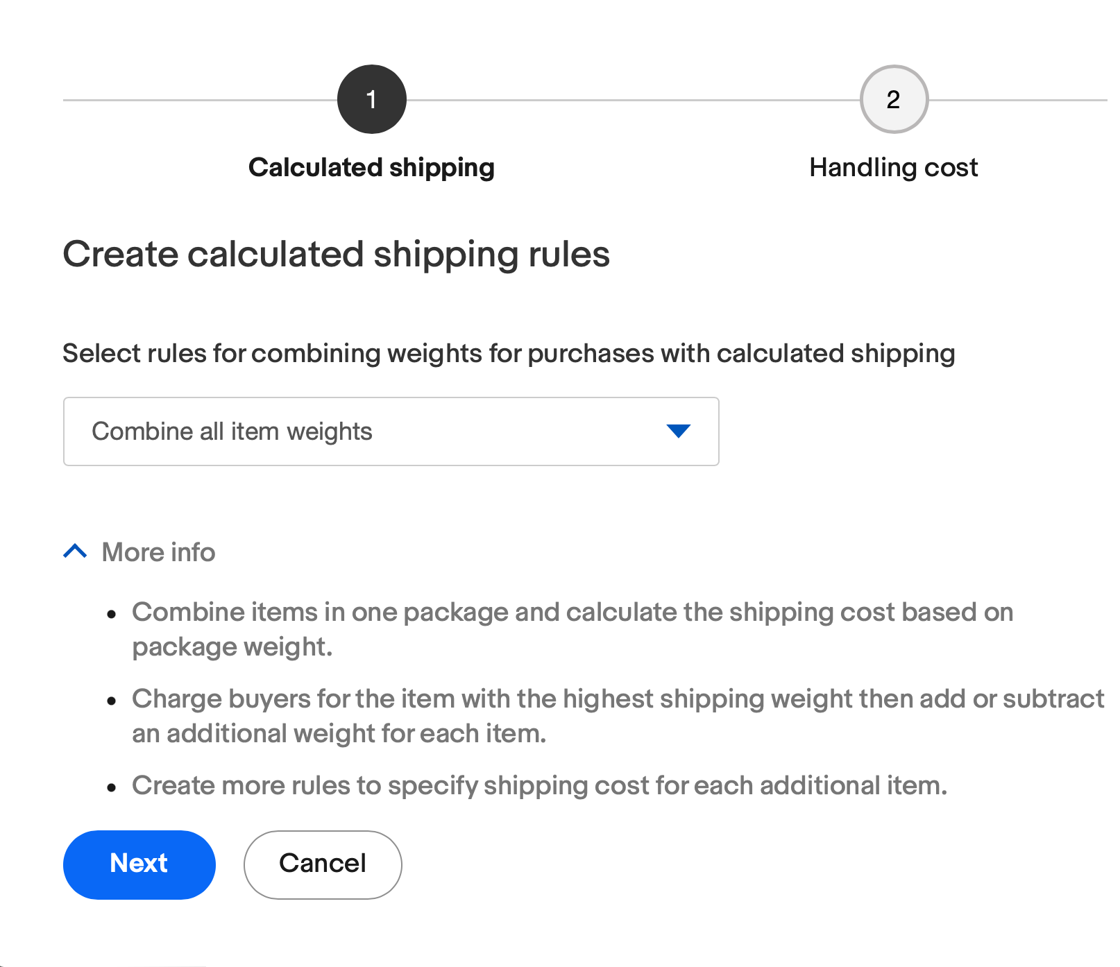Click the progress line between steps 1 and 2
This screenshot has height=967, width=1120.
pyautogui.click(x=631, y=100)
